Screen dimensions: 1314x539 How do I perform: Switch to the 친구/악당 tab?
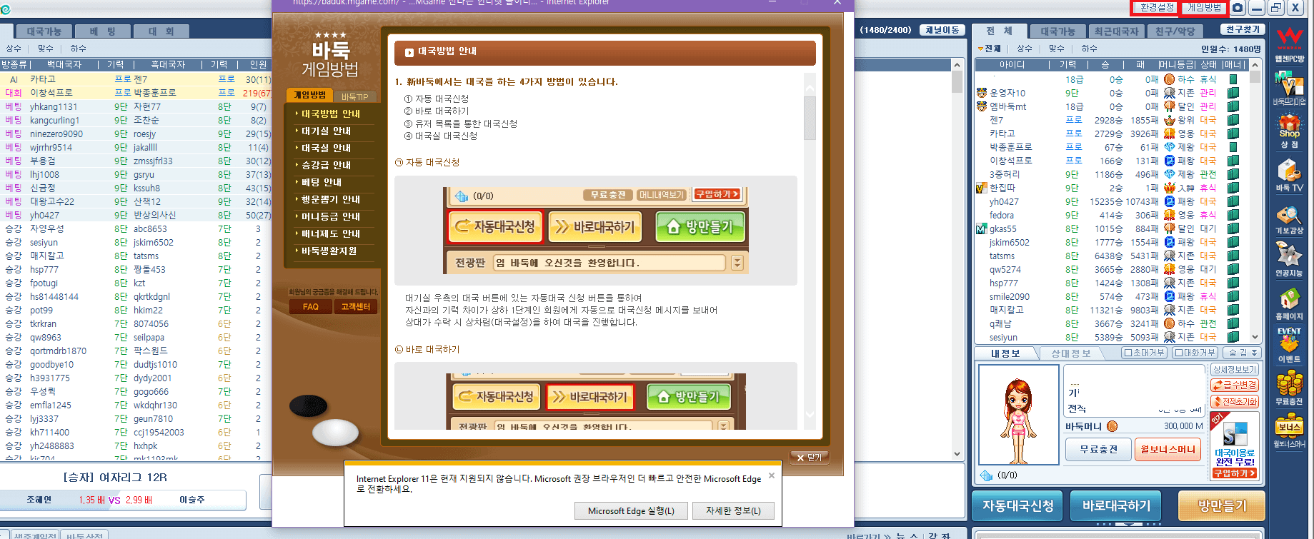coord(1175,31)
